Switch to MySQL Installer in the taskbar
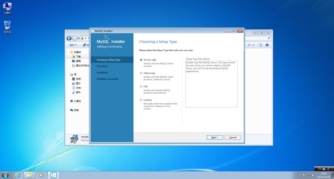Image resolution: width=334 pixels, height=179 pixels. click(x=53, y=175)
